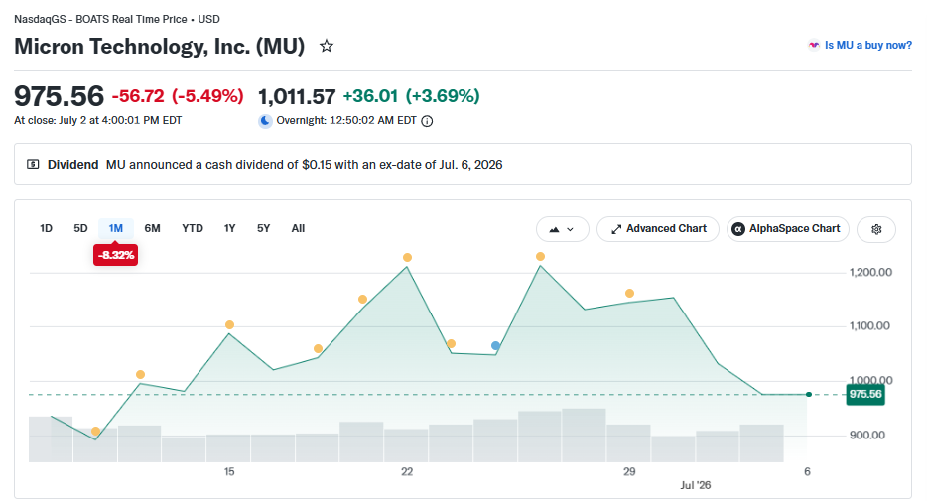Click the large 975.56 closing price
Viewport: 927px width, 501px height.
[60, 96]
